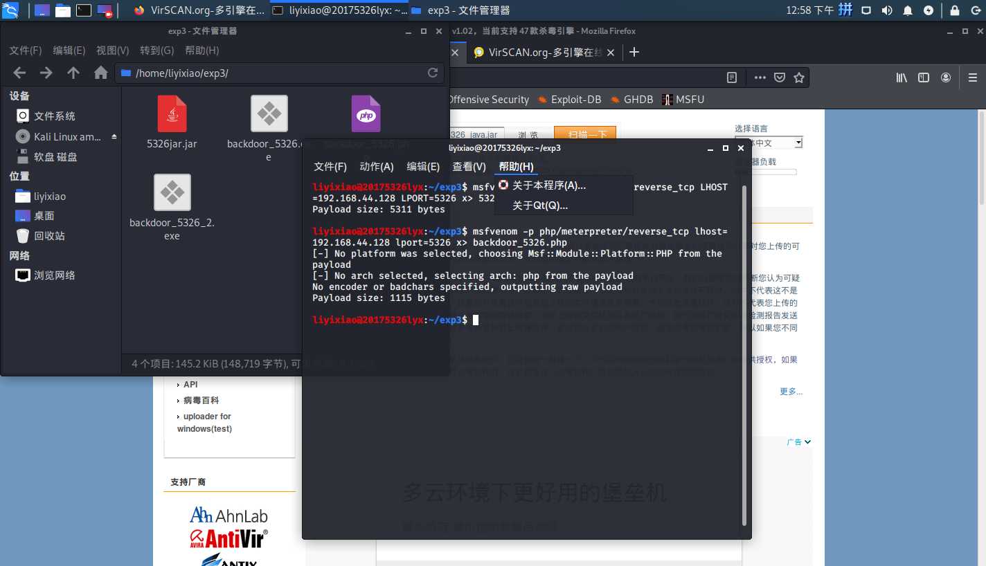The height and width of the screenshot is (566, 986).
Task: Open 查看(V) menu in terminal
Action: [469, 167]
